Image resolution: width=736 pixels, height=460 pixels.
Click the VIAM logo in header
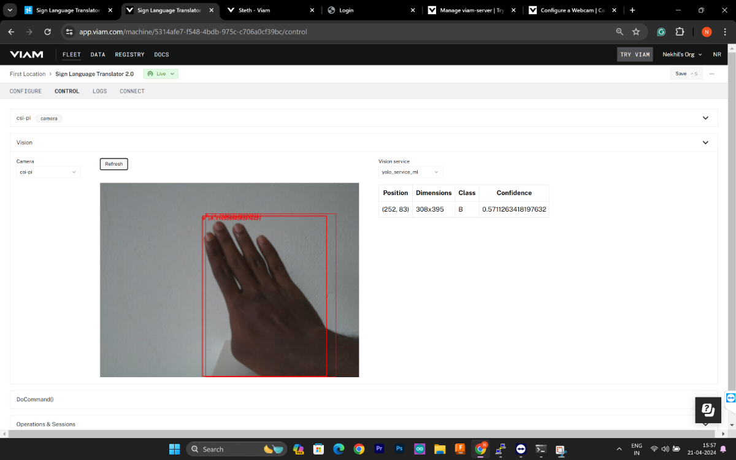pyautogui.click(x=26, y=55)
